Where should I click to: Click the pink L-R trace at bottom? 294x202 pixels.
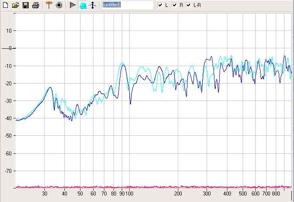pos(130,187)
